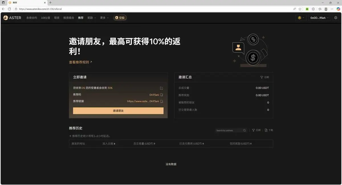Open the browser menu ellipsis
This screenshot has width=342, height=185.
(x=332, y=9)
